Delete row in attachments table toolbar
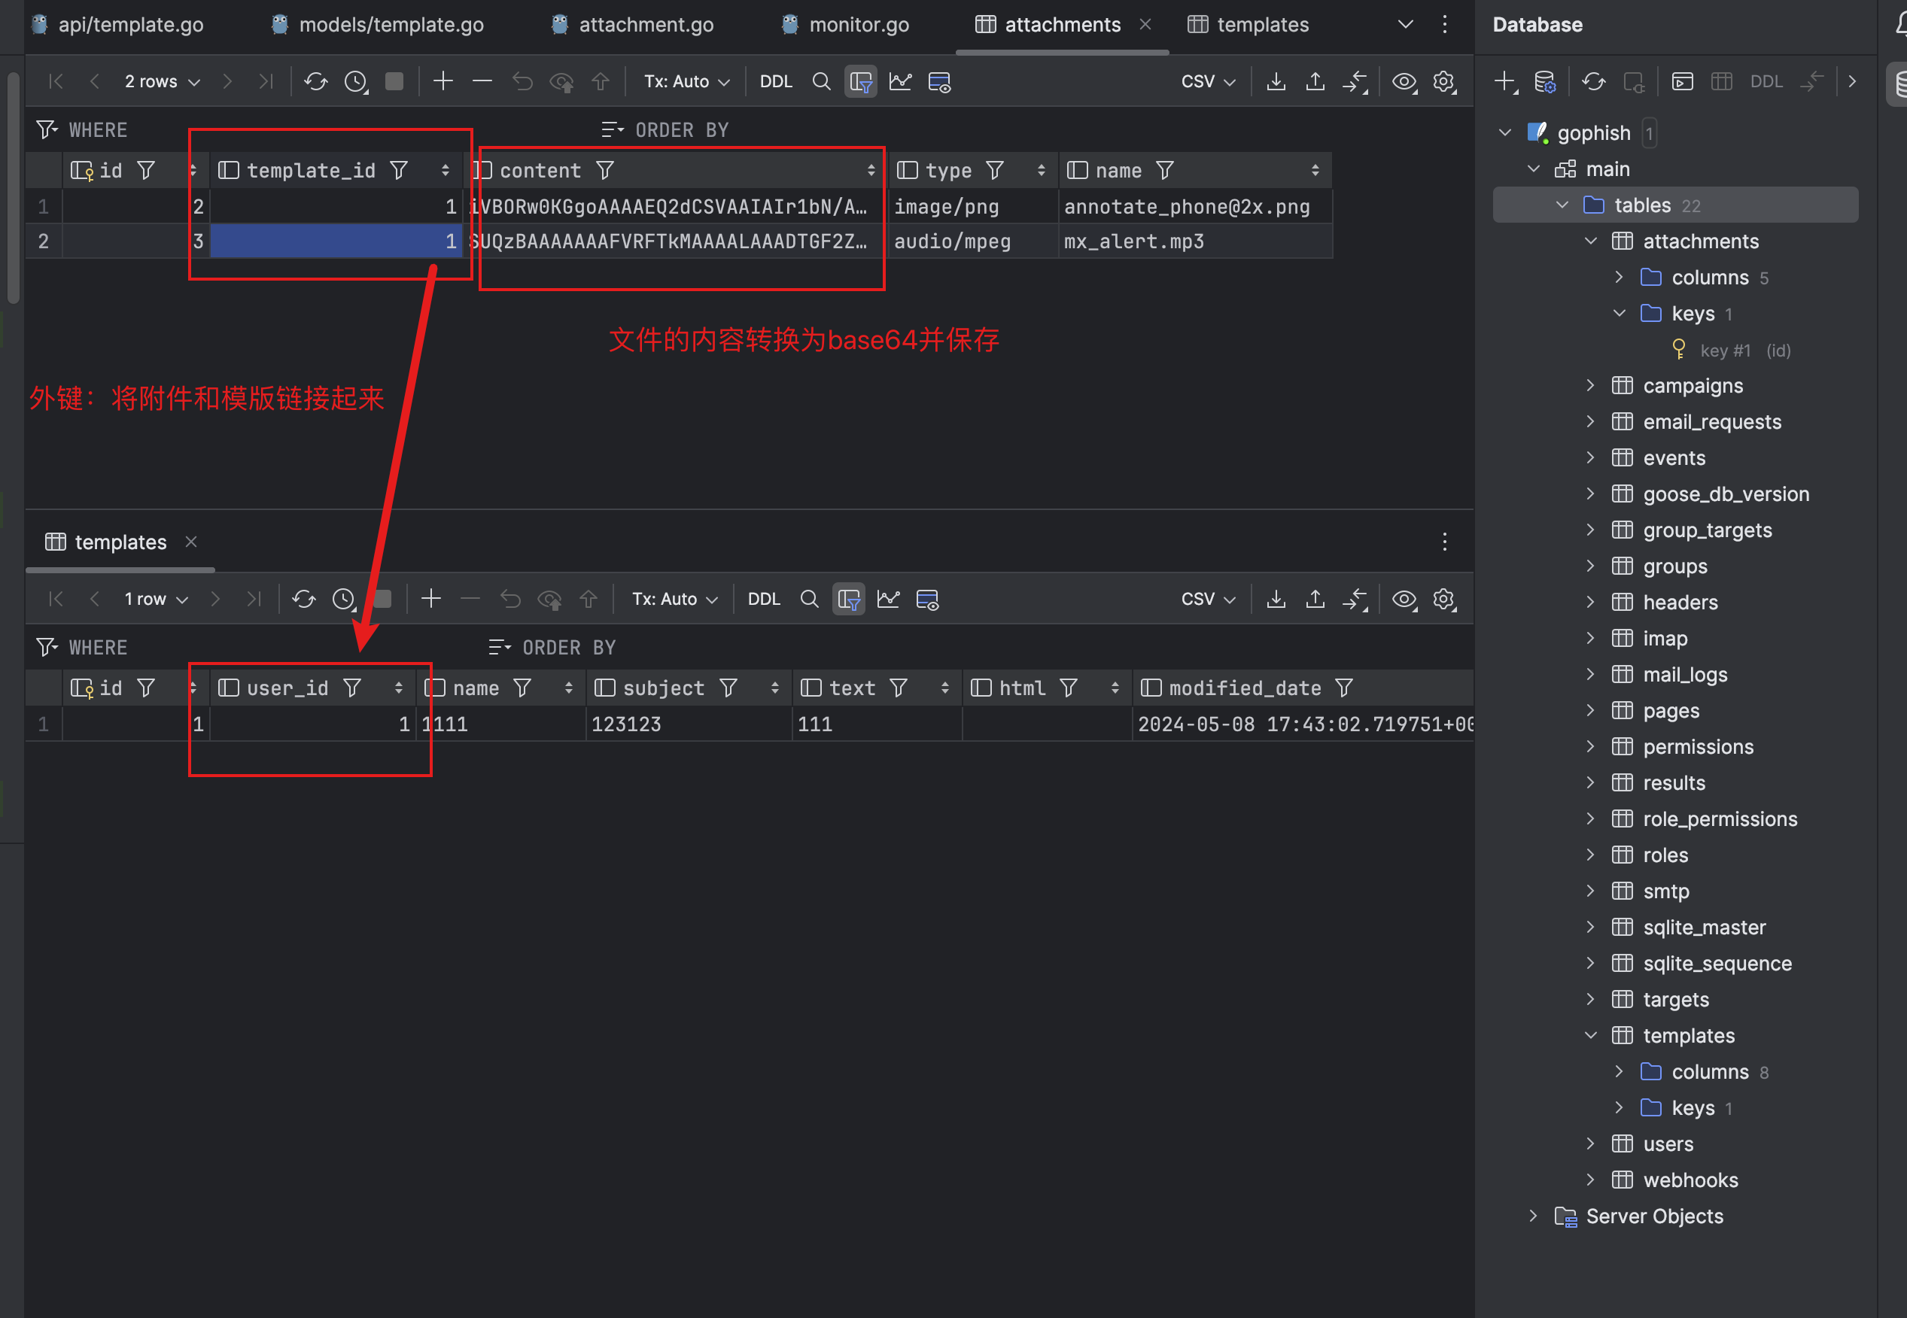 [x=482, y=82]
